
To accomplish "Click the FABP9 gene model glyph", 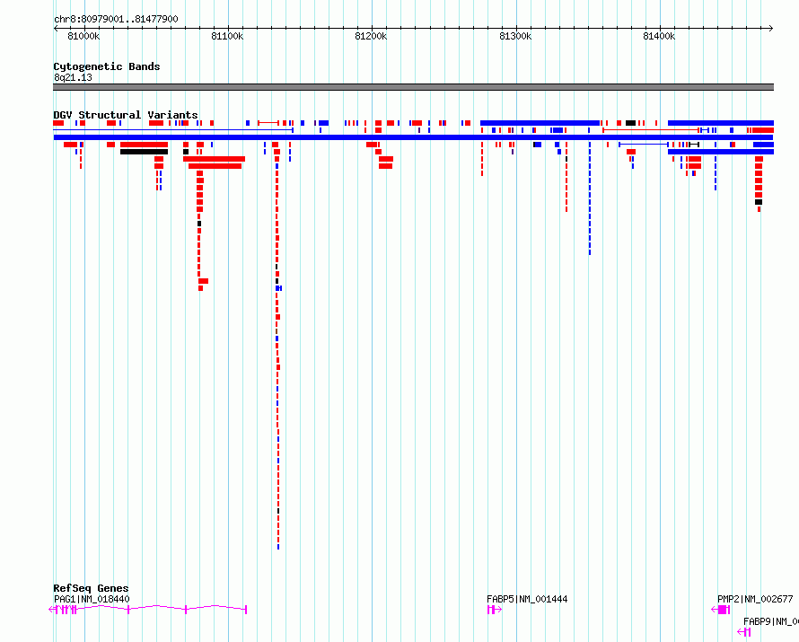I will [744, 632].
